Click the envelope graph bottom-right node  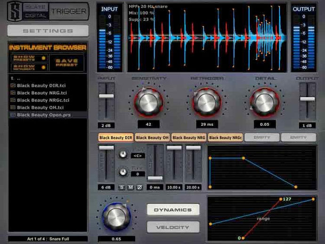[296, 187]
